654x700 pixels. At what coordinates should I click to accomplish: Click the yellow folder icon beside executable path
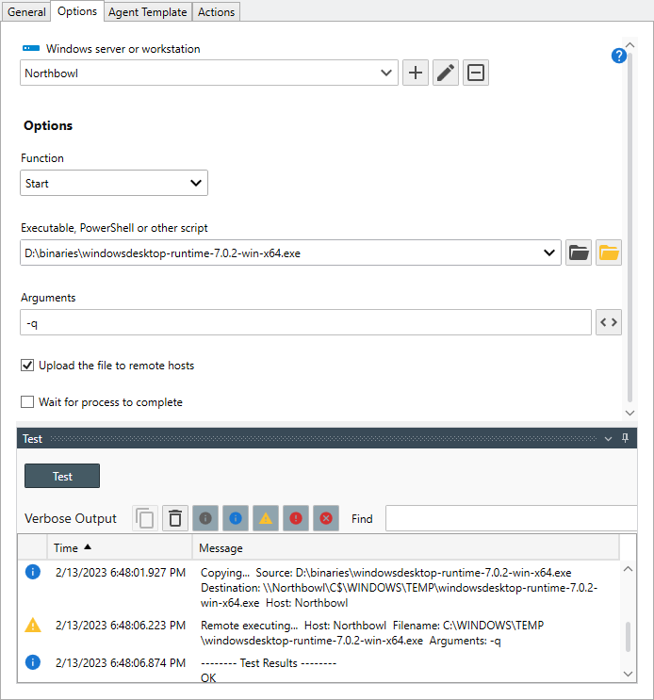pos(609,252)
